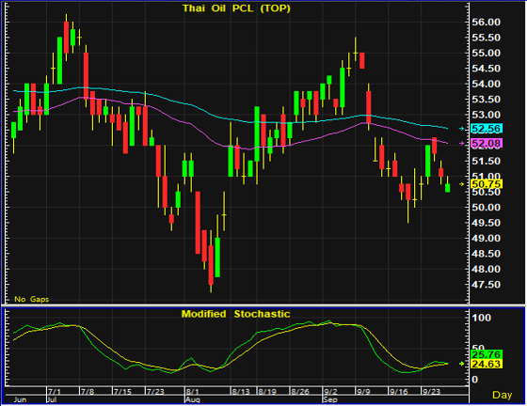Click the Jul month label
Viewport: 527px width, 406px height.
pos(52,399)
